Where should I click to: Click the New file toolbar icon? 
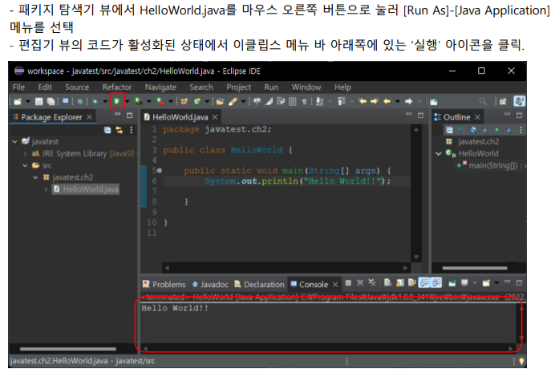click(18, 102)
